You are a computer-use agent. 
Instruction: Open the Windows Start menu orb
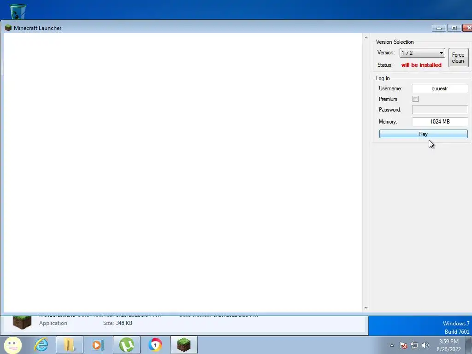13,345
